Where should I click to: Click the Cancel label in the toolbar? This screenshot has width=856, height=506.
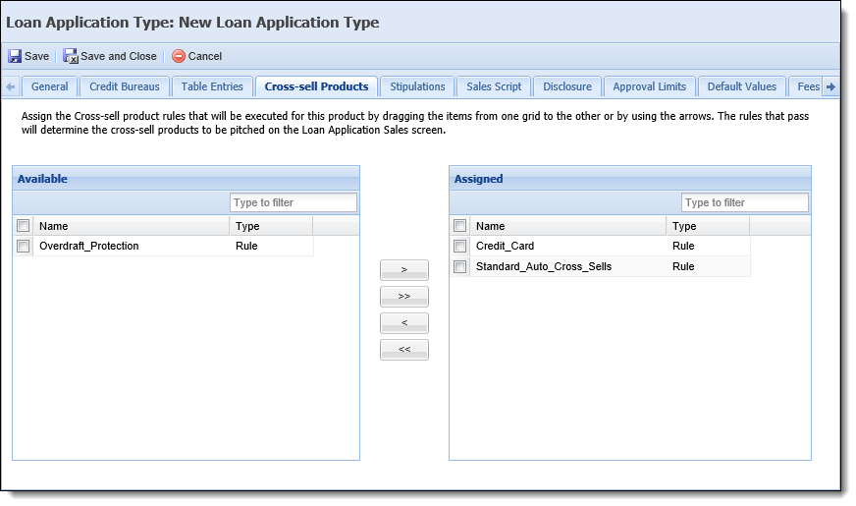click(x=205, y=56)
